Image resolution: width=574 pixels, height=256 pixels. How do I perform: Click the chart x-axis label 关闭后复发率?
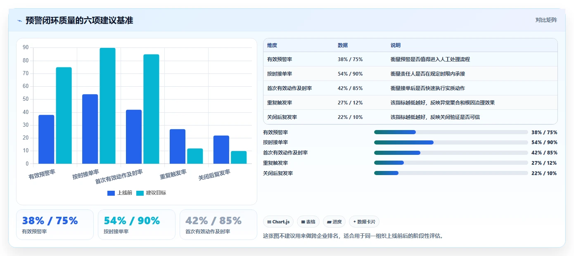(214, 175)
